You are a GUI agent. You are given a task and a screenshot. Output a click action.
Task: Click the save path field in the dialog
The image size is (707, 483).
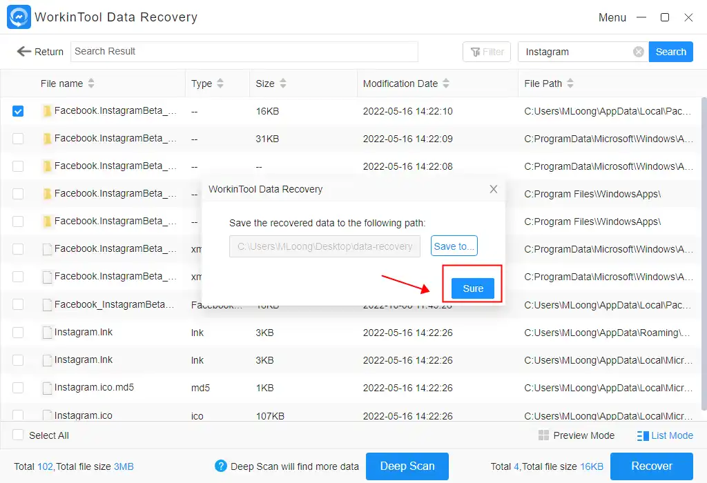pos(325,246)
